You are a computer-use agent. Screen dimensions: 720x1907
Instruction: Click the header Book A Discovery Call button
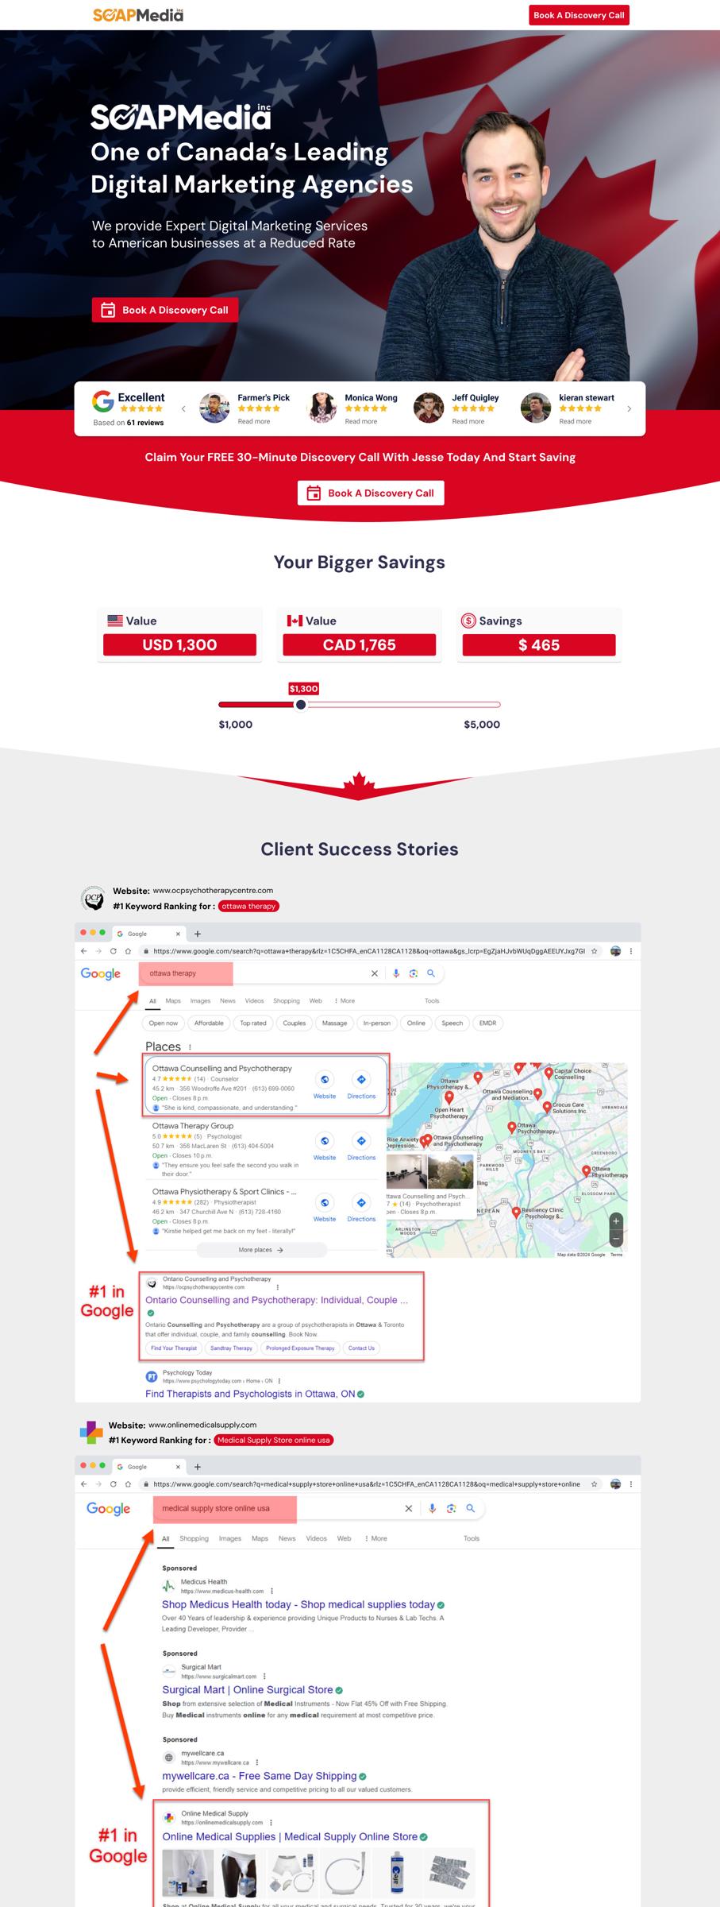[579, 15]
